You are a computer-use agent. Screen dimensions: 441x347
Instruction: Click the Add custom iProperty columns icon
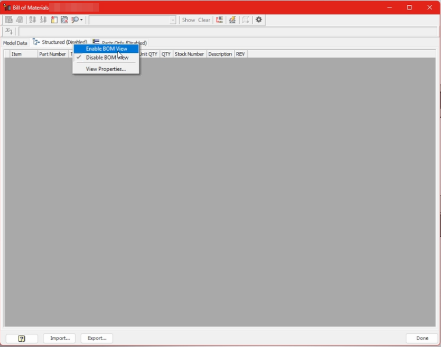tap(64, 20)
